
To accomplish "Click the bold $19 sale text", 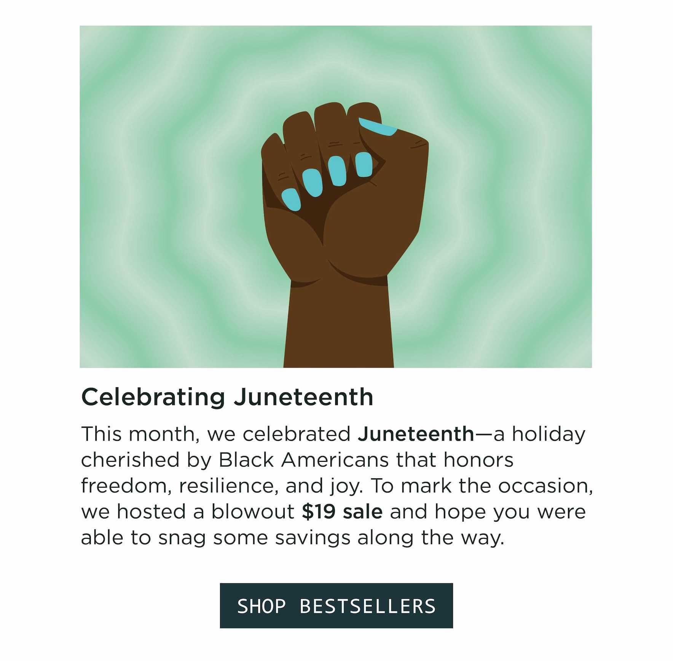I will (x=342, y=511).
